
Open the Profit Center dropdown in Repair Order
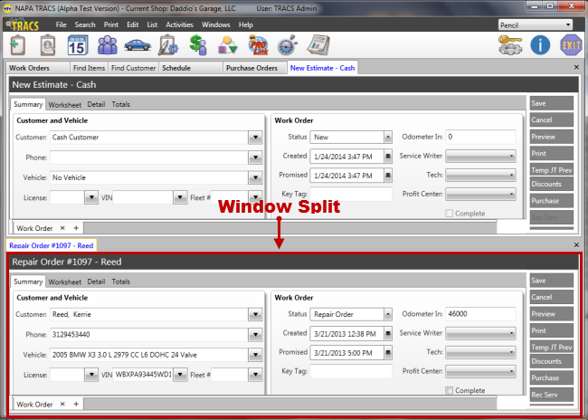(x=480, y=371)
